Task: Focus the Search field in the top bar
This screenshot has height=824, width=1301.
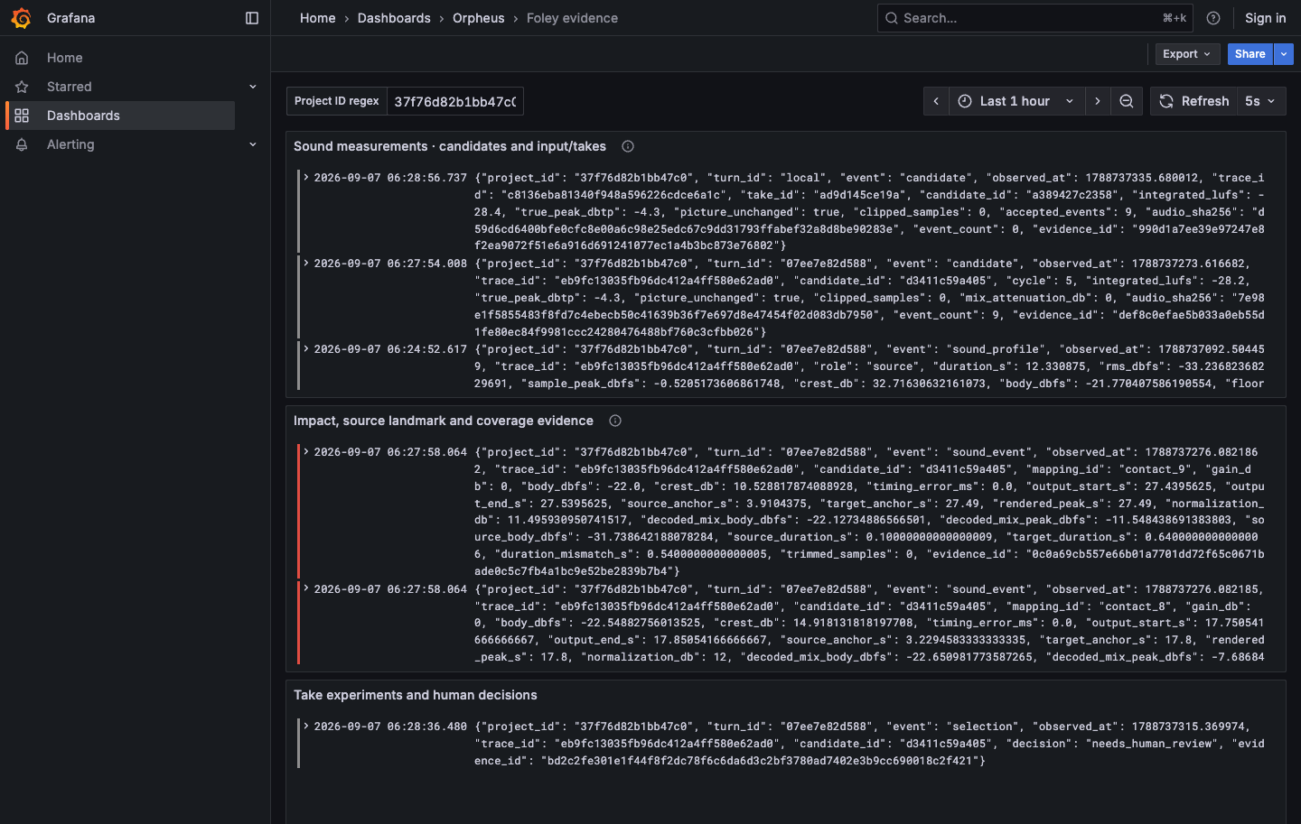Action: (x=1035, y=18)
